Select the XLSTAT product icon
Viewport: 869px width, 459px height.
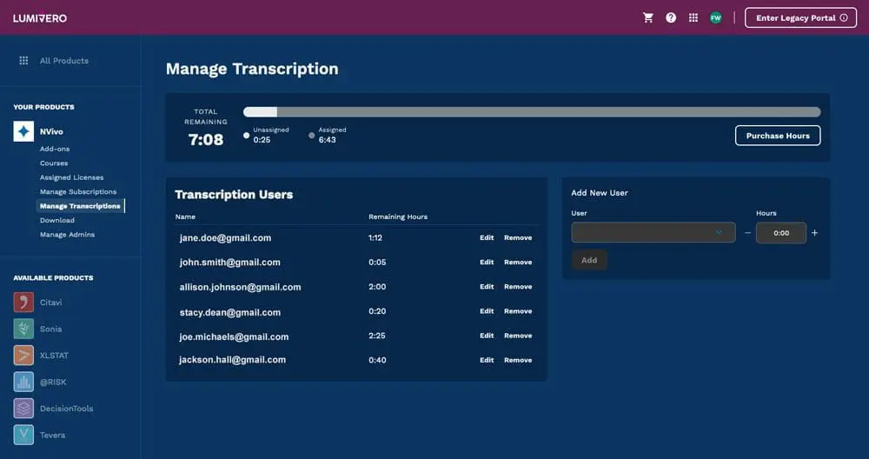24,356
